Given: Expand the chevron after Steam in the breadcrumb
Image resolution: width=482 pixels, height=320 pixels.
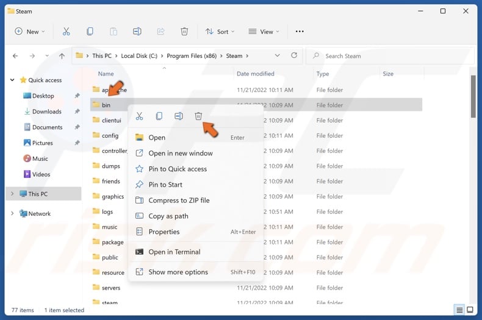Looking at the screenshot, I should [x=247, y=56].
